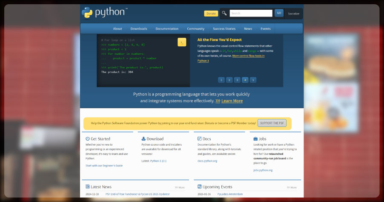Select slide 3 in code carousel
The image size is (384, 202).
[x=237, y=80]
